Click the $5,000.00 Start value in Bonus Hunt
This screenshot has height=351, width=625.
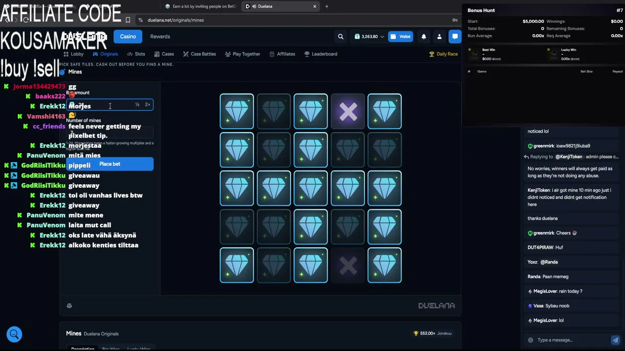tap(533, 21)
